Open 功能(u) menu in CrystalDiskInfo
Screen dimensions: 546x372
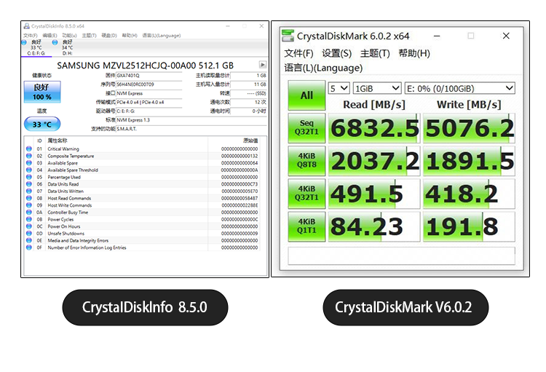click(x=69, y=36)
